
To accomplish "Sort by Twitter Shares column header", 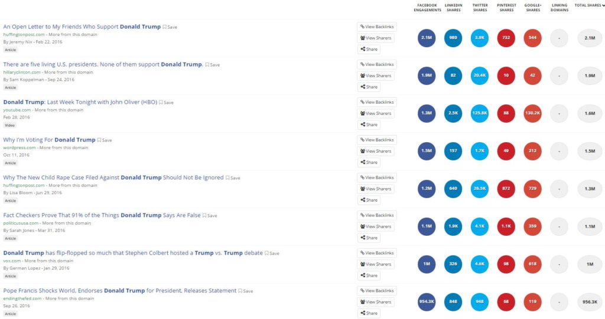I will 480,8.
